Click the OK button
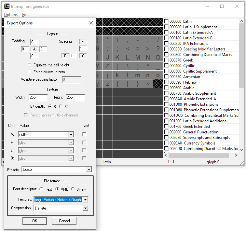The width and height of the screenshot is (246, 231). 34,221
